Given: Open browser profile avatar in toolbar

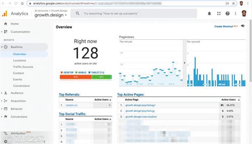Looking at the screenshot, I should click(x=241, y=3).
